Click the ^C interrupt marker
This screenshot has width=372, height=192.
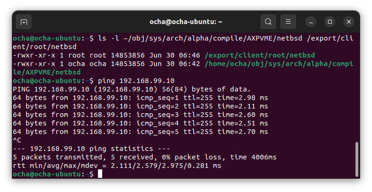click(17, 140)
